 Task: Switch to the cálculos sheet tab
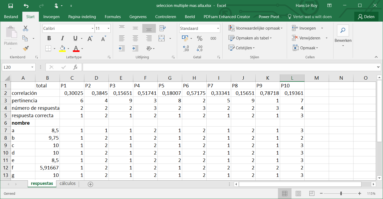click(x=68, y=184)
